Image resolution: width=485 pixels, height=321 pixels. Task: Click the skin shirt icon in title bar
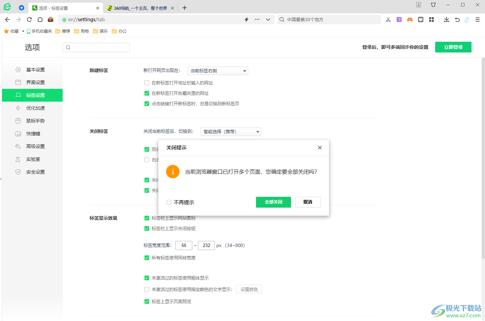coord(433,5)
